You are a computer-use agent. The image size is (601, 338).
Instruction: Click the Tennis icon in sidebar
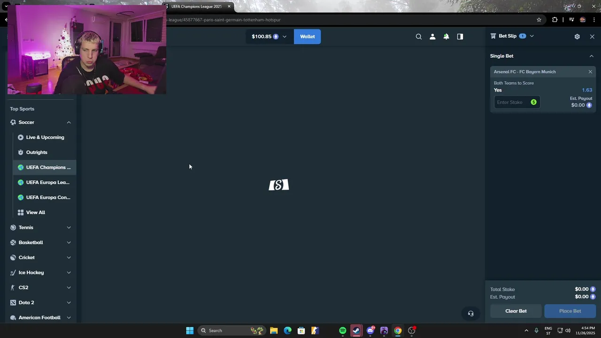(x=13, y=228)
